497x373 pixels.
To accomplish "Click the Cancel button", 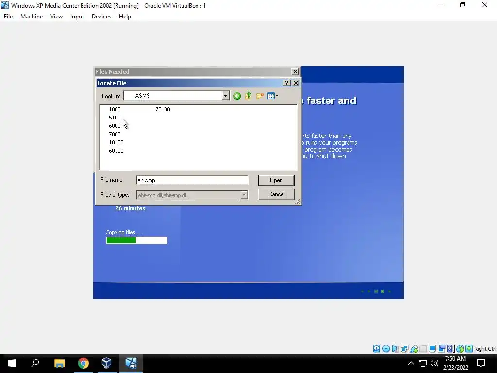I will tap(276, 194).
